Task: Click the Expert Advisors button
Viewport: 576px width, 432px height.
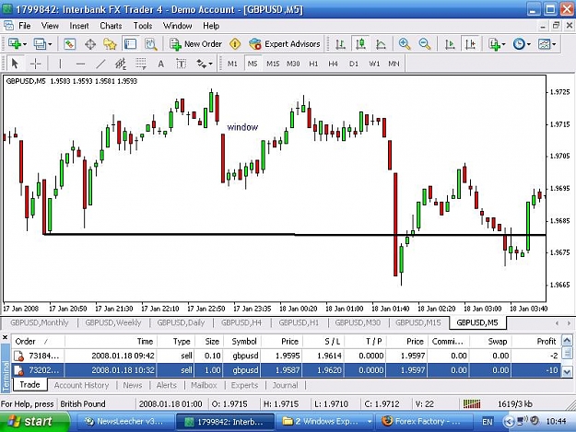Action: (285, 44)
